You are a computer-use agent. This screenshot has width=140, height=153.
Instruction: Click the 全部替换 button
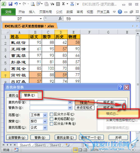tap(17, 138)
